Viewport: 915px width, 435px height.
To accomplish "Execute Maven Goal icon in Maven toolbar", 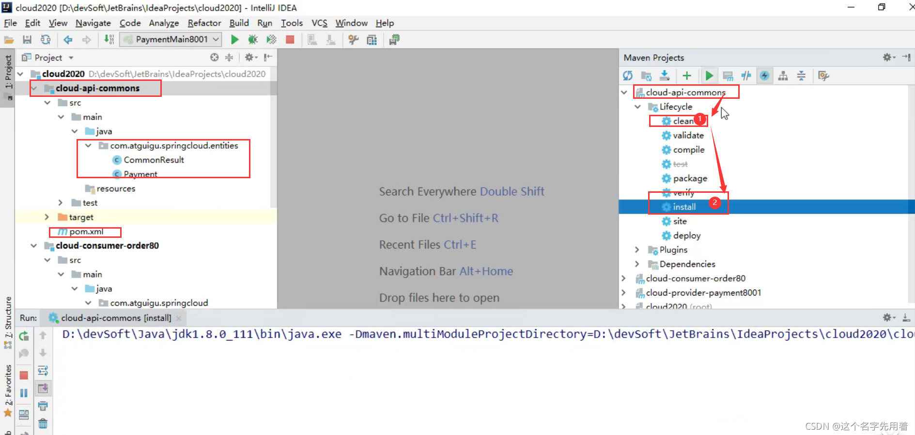I will point(728,76).
